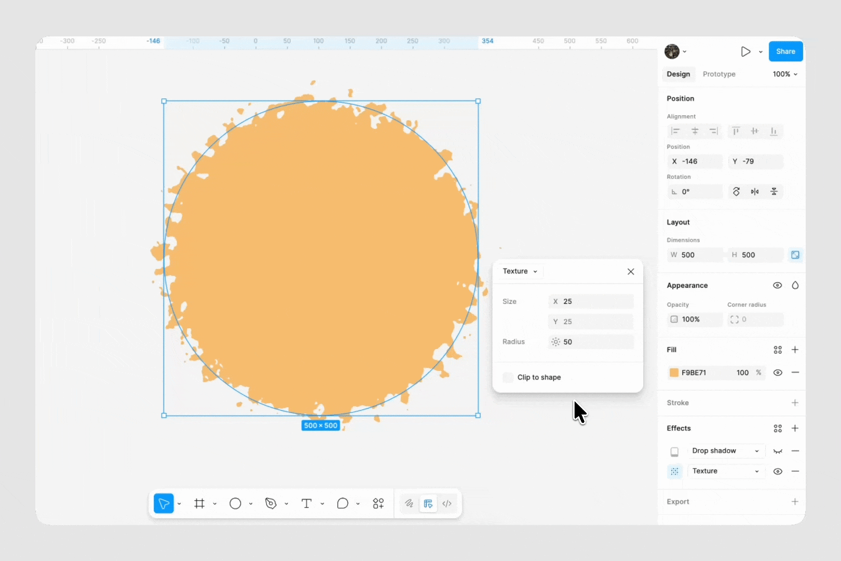The image size is (841, 561).
Task: Click the F9BE71 fill color swatch
Action: coord(674,372)
